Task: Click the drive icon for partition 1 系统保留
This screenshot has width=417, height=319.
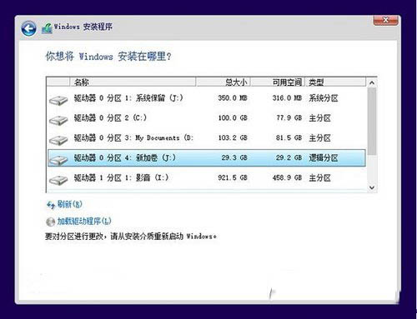Action: click(x=58, y=100)
